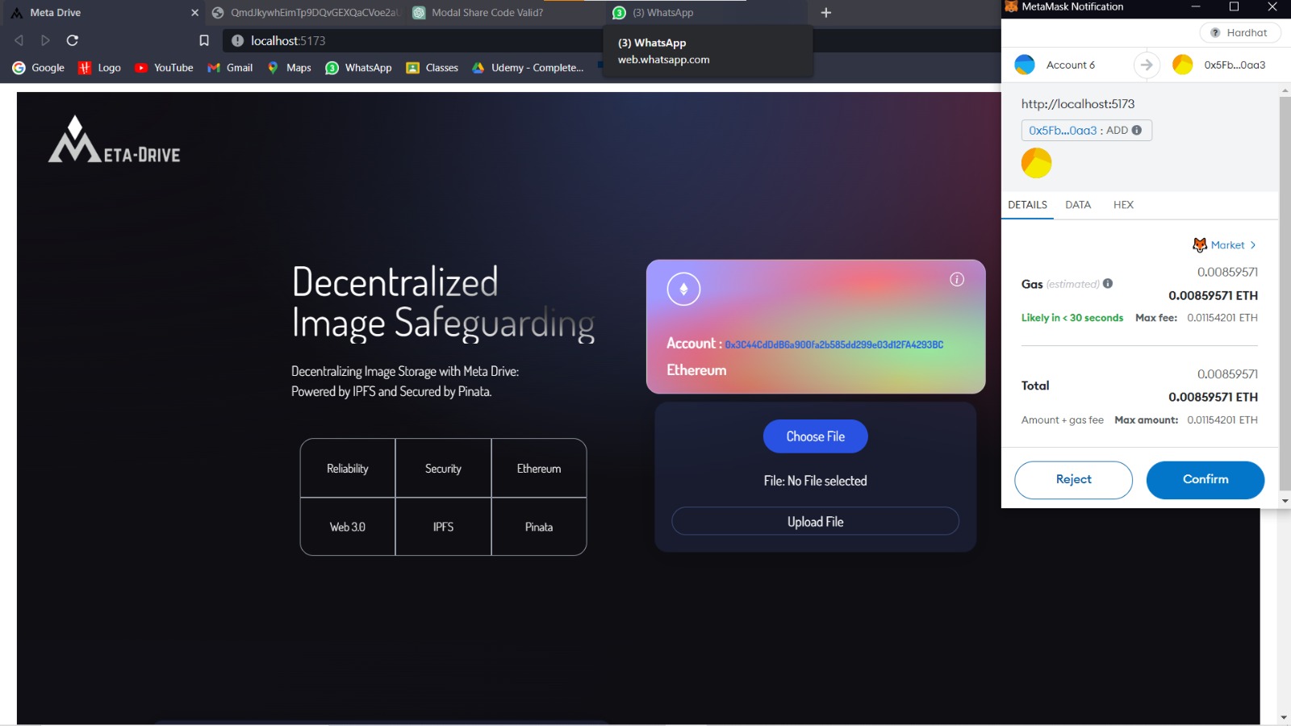Reload the localhost page
1291x726 pixels.
(x=73, y=40)
